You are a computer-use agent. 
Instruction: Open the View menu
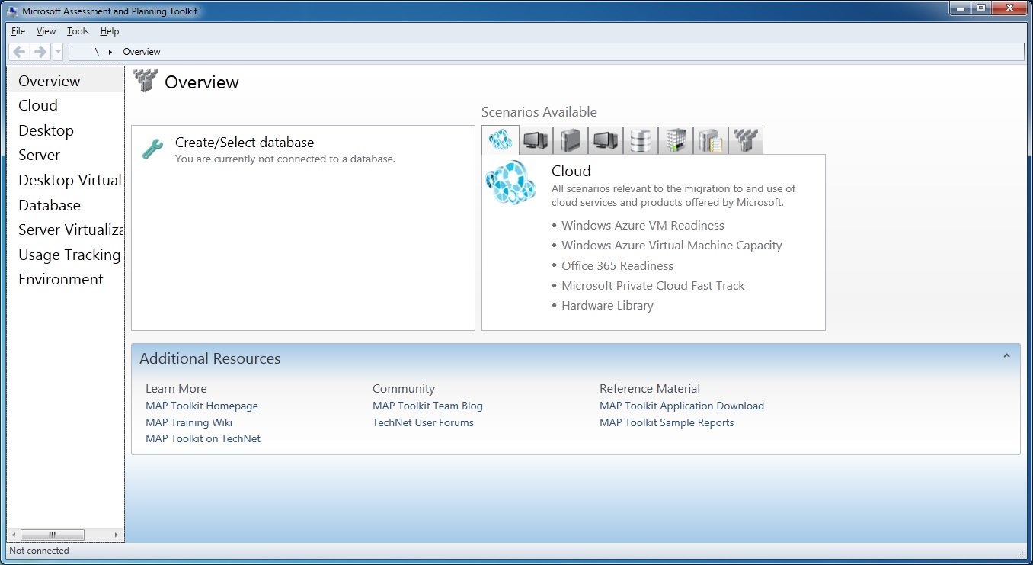click(46, 31)
